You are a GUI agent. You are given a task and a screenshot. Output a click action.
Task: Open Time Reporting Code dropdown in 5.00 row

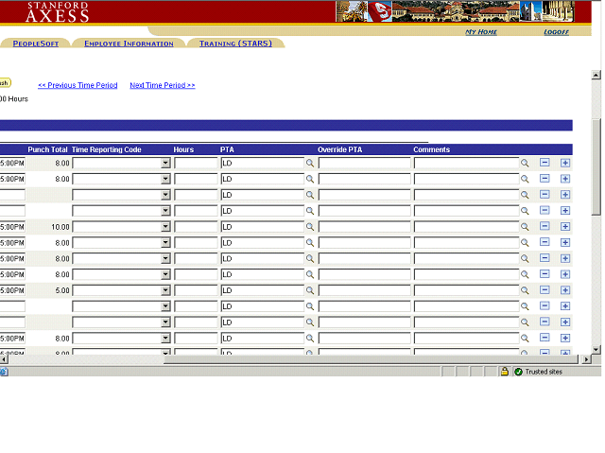[165, 291]
